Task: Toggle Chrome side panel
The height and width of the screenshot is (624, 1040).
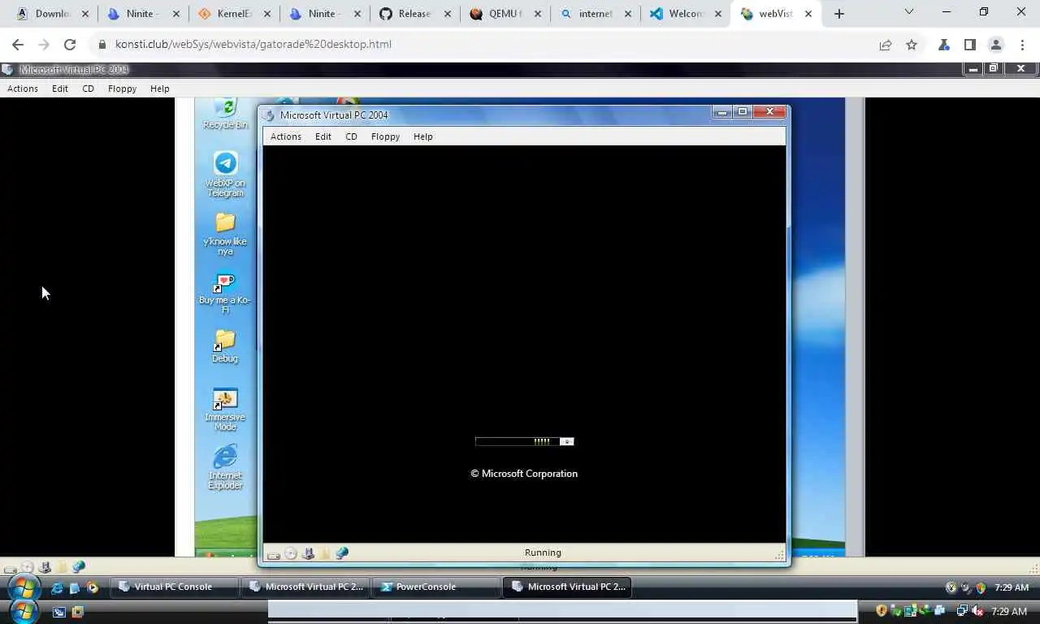Action: tap(970, 45)
